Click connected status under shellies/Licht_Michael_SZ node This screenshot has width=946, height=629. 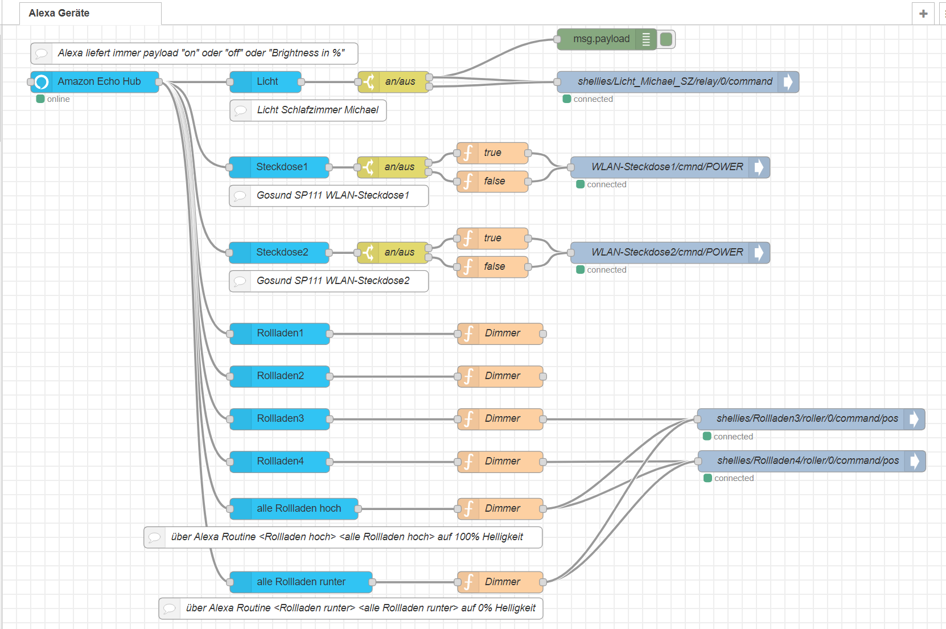(x=588, y=99)
